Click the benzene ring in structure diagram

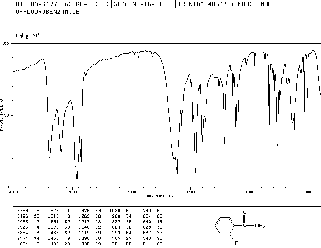coord(225,226)
